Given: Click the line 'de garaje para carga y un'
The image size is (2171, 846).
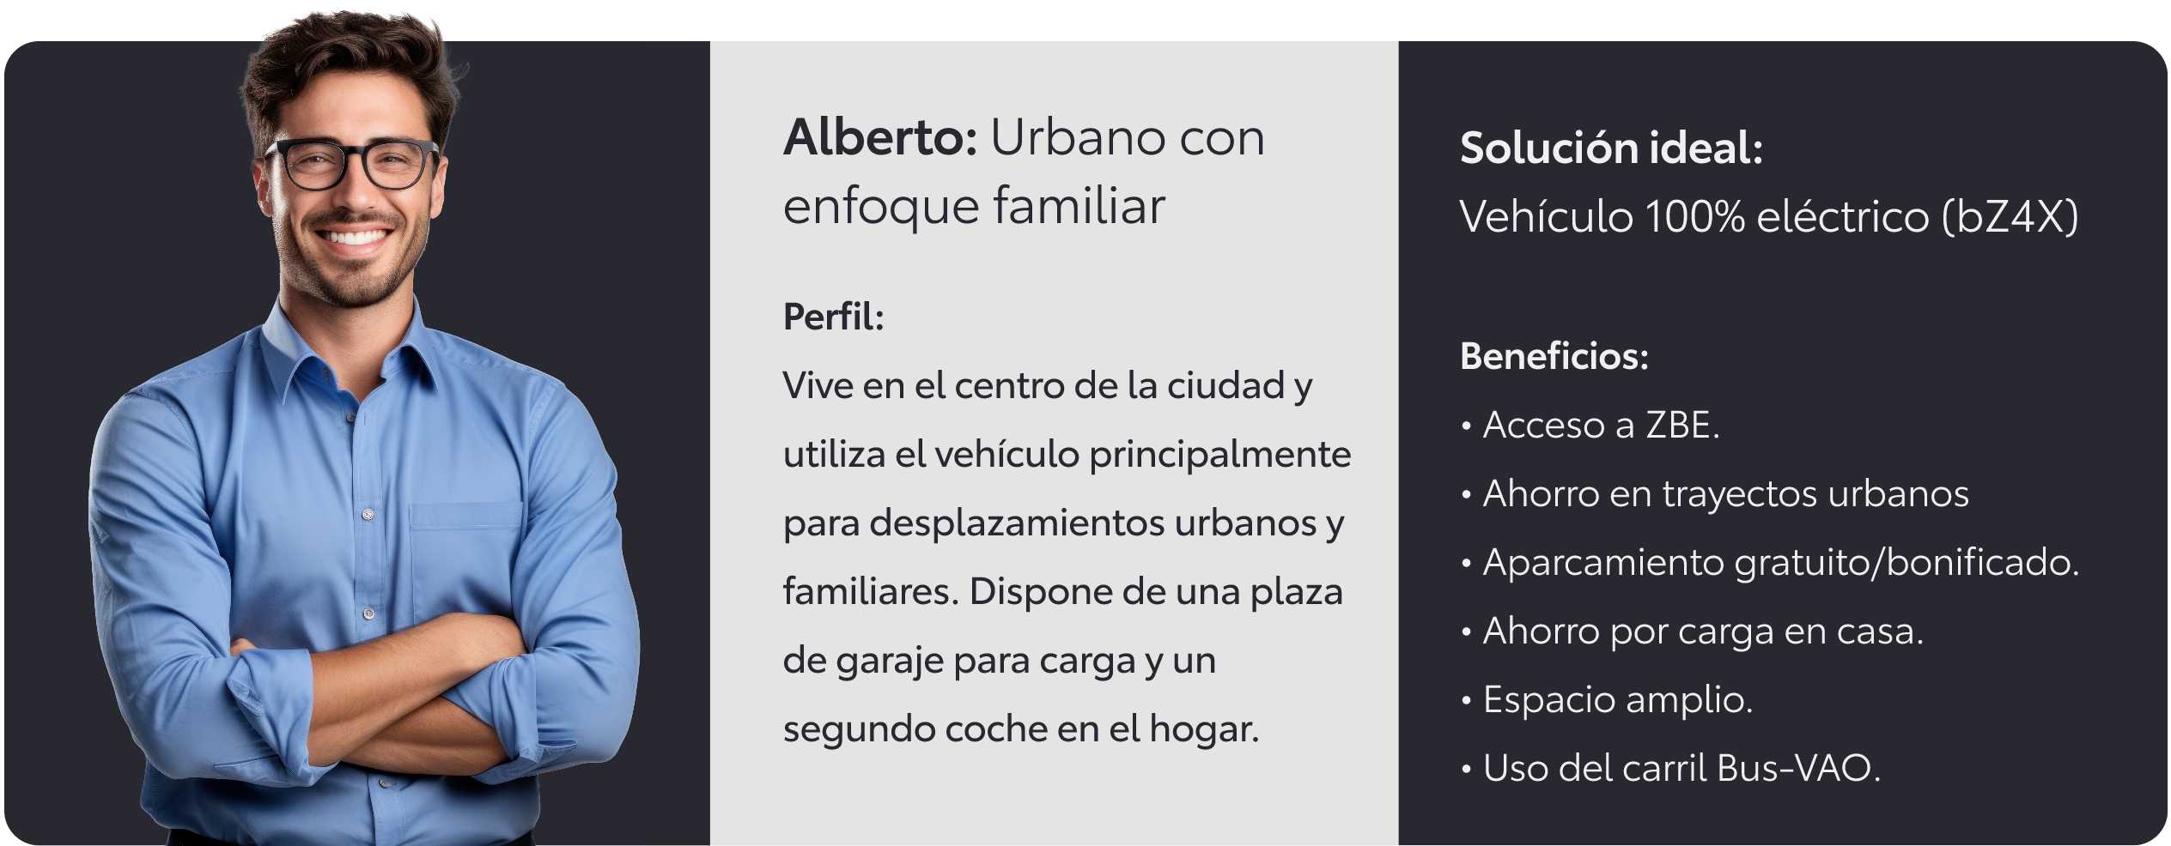Looking at the screenshot, I should pos(999,661).
